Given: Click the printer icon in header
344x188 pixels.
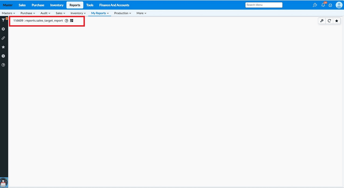Looking at the screenshot, I should pos(330,5).
